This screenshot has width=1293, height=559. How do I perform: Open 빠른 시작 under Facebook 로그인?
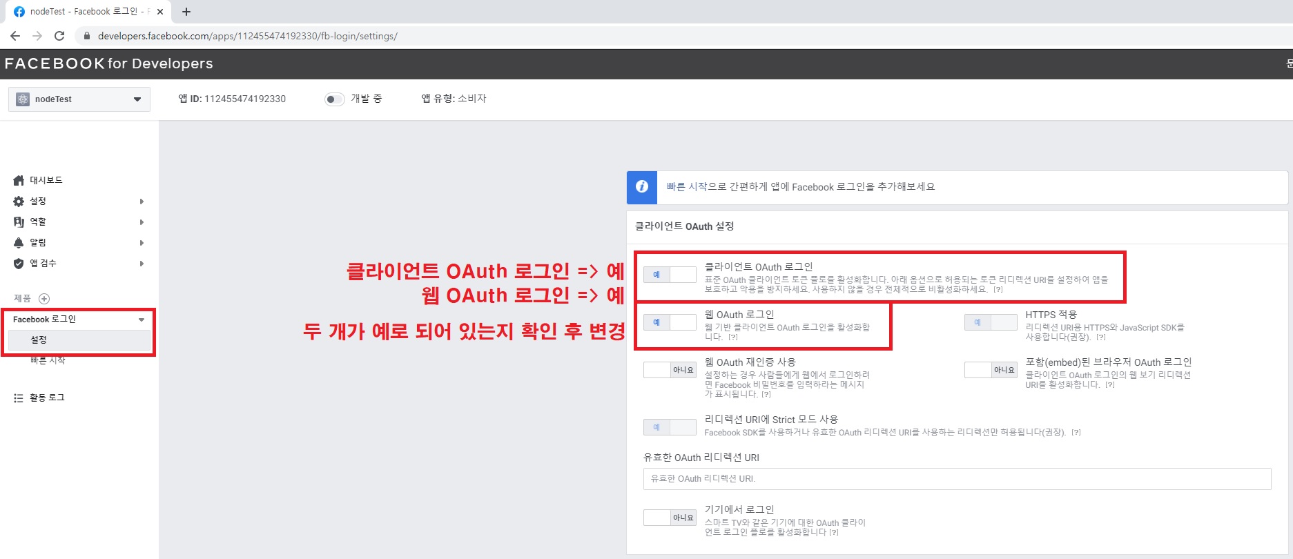pos(48,360)
